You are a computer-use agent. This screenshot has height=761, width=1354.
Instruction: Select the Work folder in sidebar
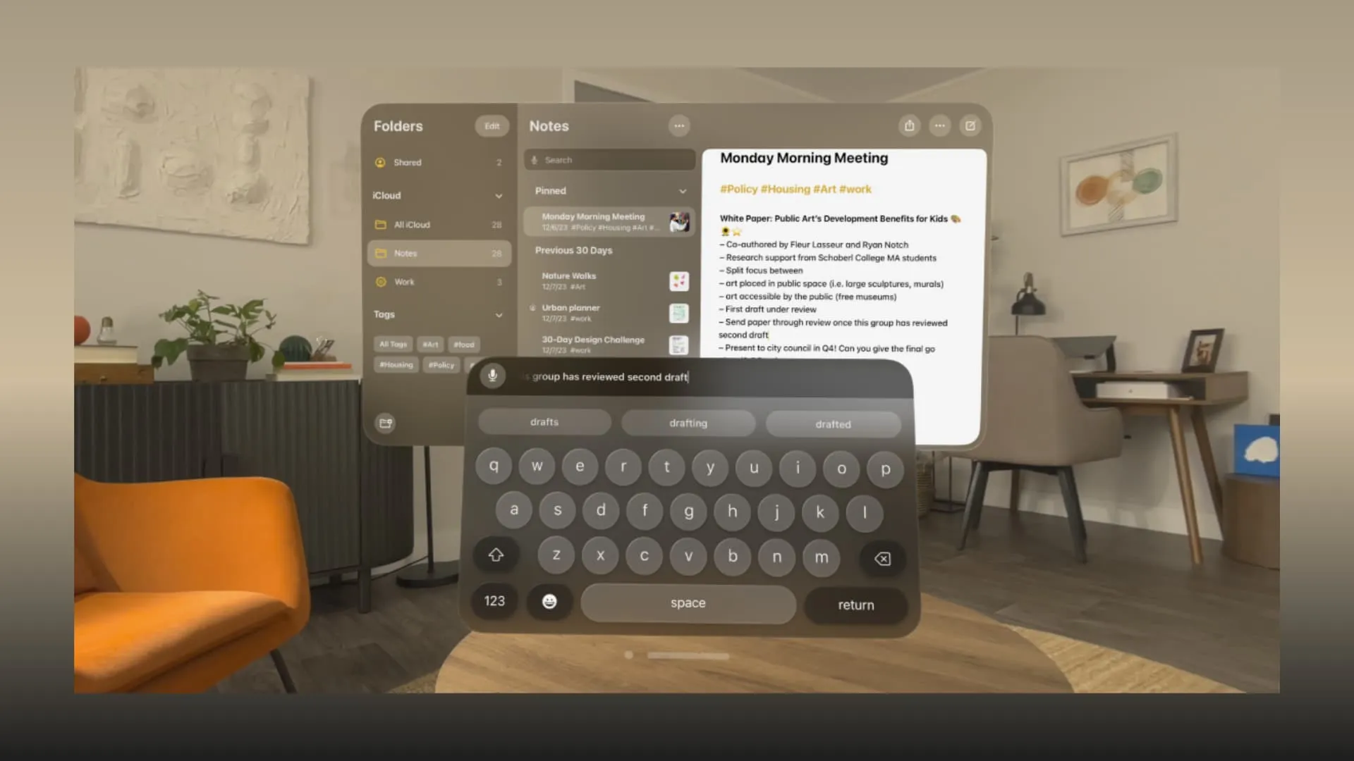pyautogui.click(x=405, y=282)
